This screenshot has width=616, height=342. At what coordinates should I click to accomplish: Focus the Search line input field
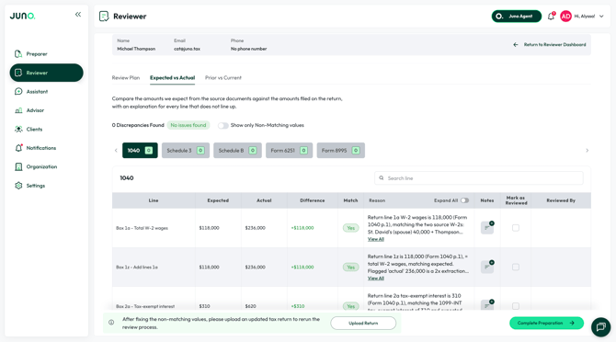click(x=478, y=178)
